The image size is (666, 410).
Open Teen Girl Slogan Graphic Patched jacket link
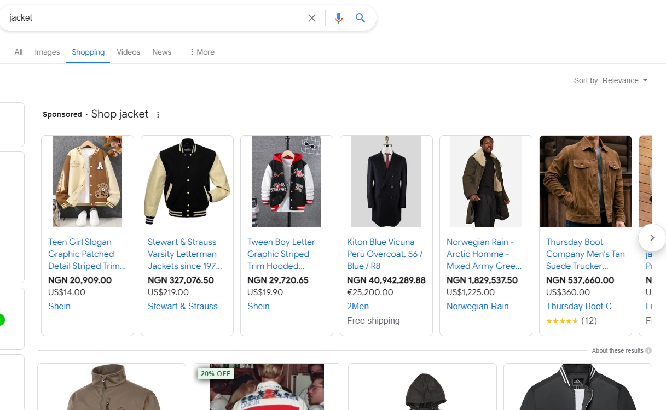(87, 254)
